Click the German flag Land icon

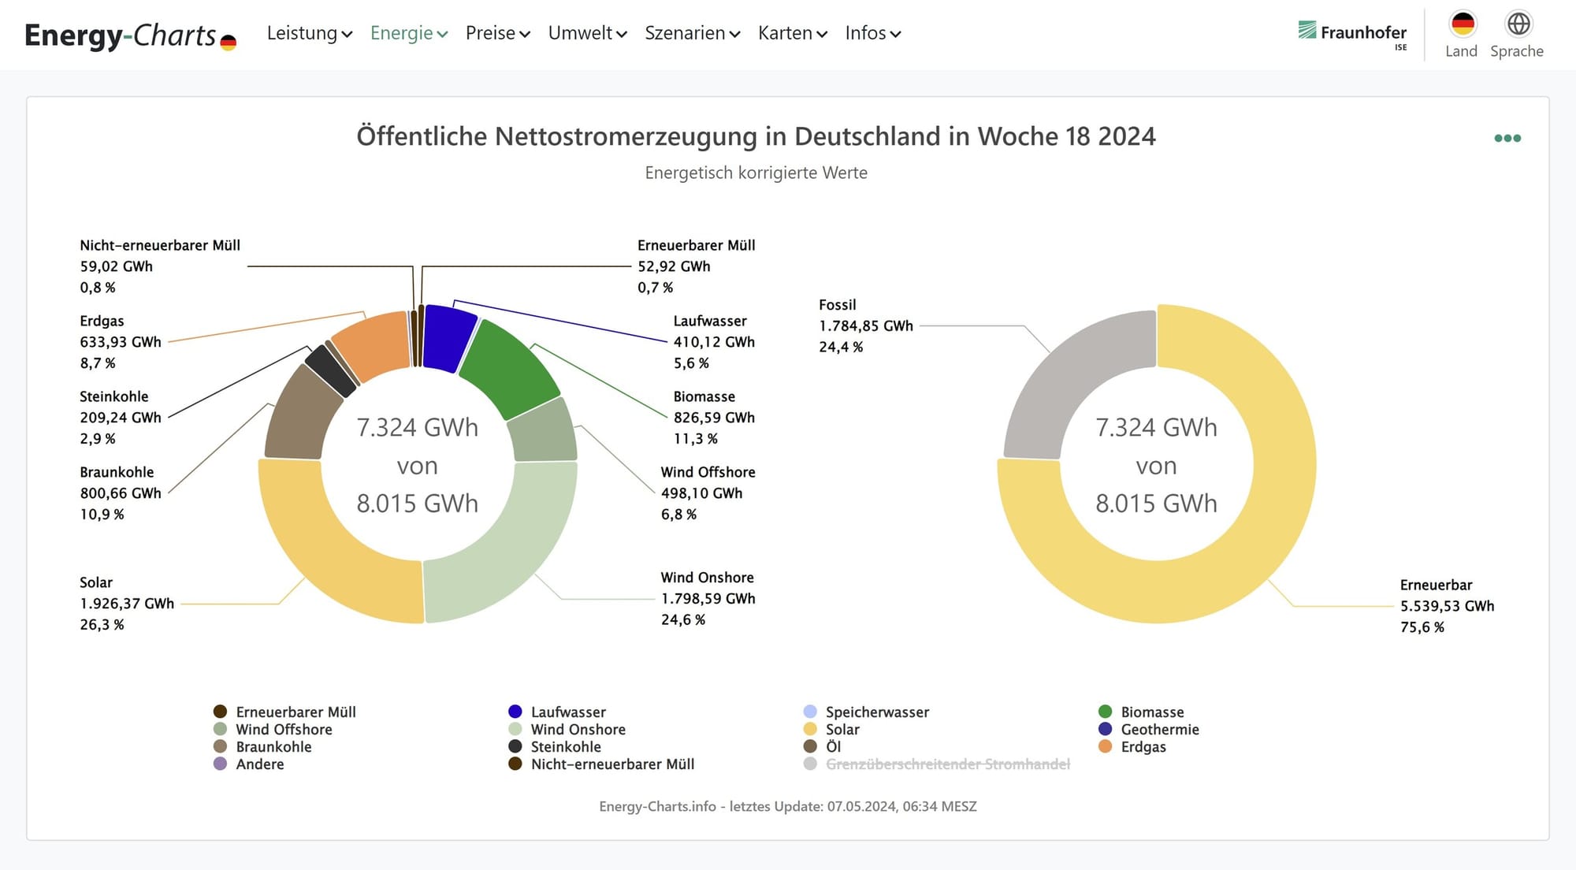1462,24
